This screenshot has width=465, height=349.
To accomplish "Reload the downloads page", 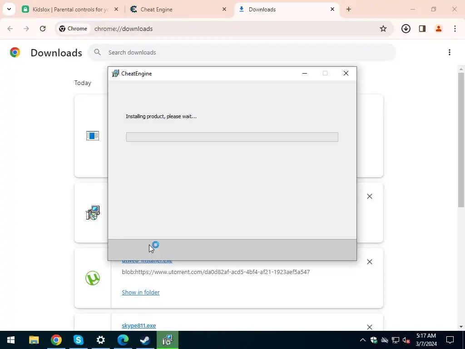I will click(43, 29).
